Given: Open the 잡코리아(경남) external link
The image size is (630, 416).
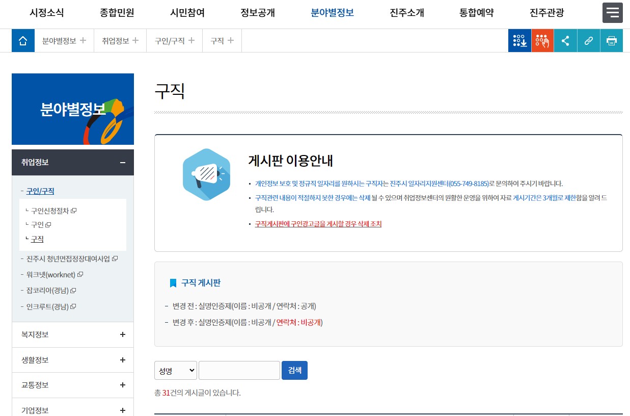Looking at the screenshot, I should coord(51,291).
